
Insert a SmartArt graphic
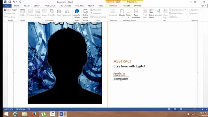tap(52, 13)
